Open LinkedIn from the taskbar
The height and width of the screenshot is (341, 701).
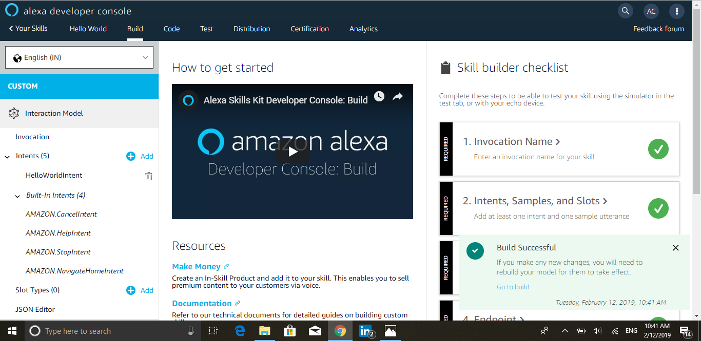click(x=365, y=331)
